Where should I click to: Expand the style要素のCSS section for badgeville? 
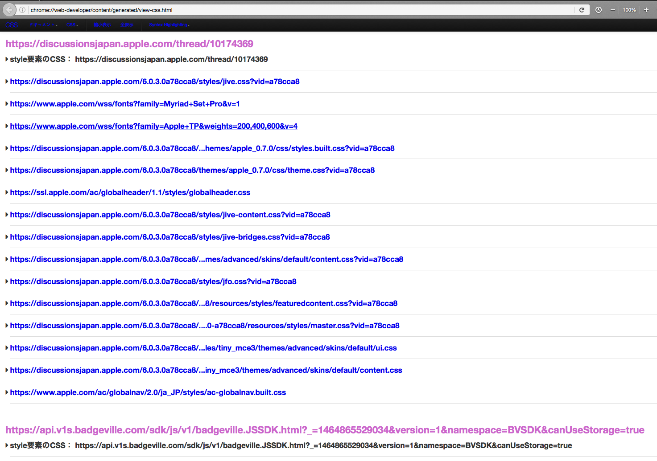click(7, 445)
